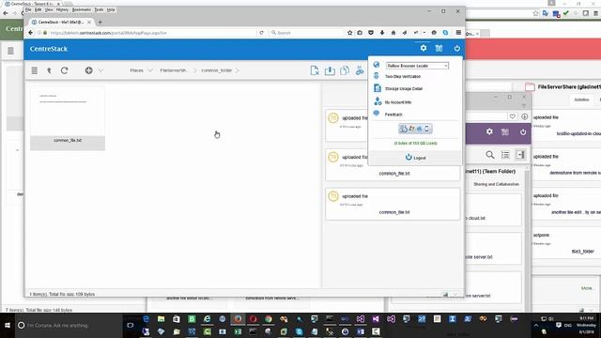The image size is (601, 338).
Task: Click the plus add-new icon
Action: tap(89, 70)
